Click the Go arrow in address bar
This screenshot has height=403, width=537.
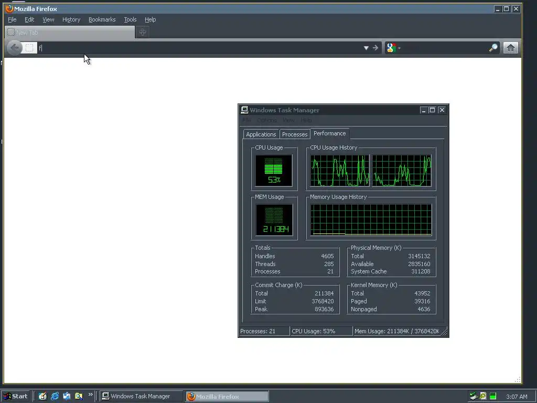(375, 48)
